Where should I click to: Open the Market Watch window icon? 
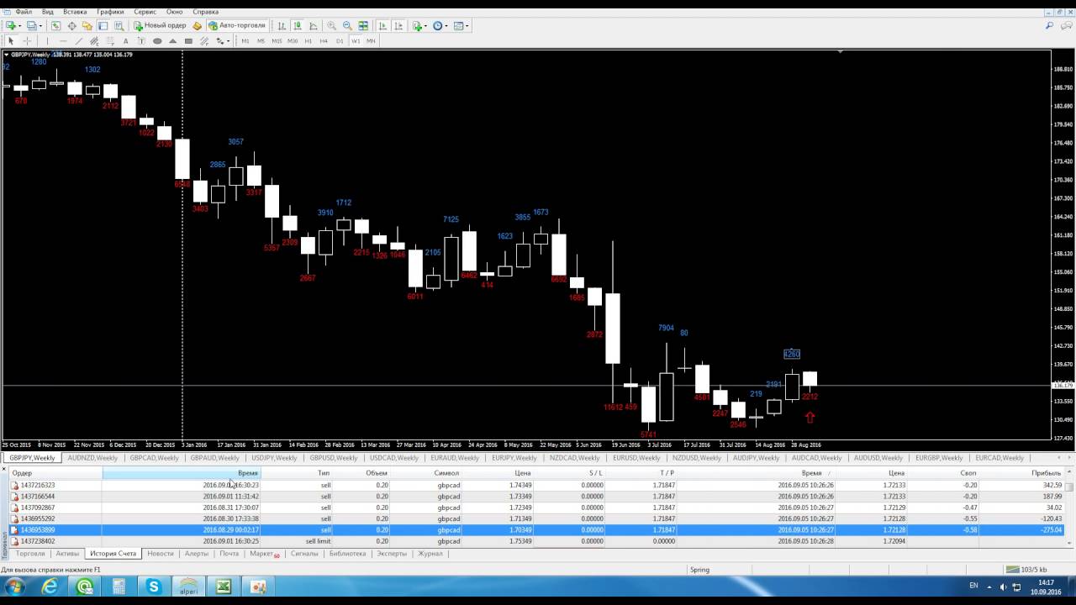click(56, 25)
